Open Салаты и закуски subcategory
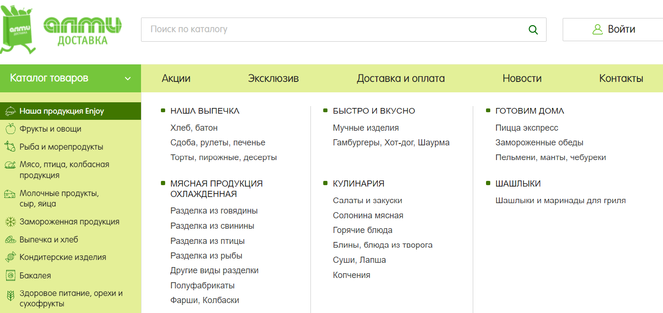The width and height of the screenshot is (663, 313). click(368, 201)
